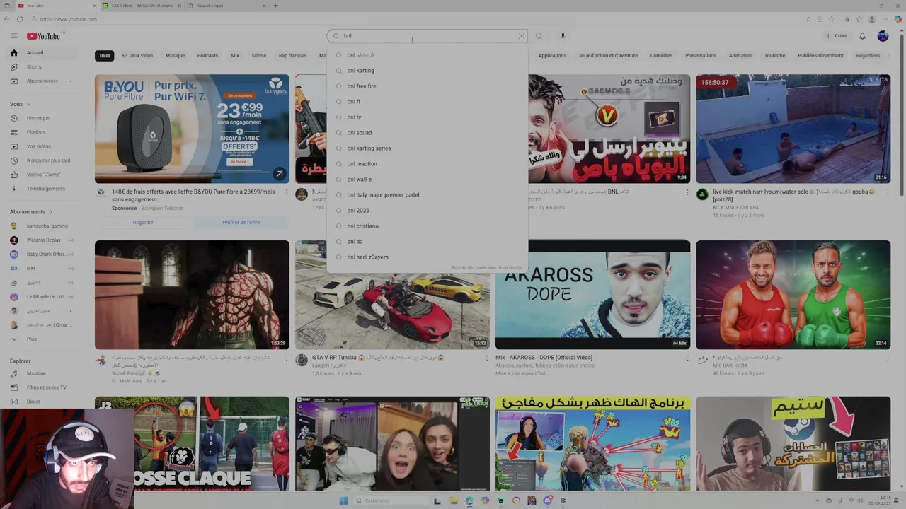The image size is (906, 509).
Task: Open Direct in the Explorer section
Action: (x=43, y=402)
